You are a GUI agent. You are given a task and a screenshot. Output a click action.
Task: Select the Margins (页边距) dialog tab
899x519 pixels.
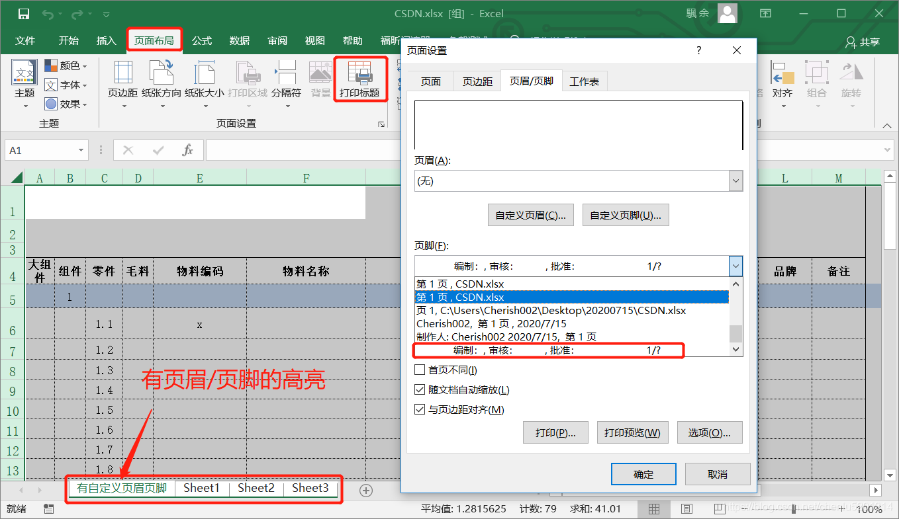coord(477,81)
